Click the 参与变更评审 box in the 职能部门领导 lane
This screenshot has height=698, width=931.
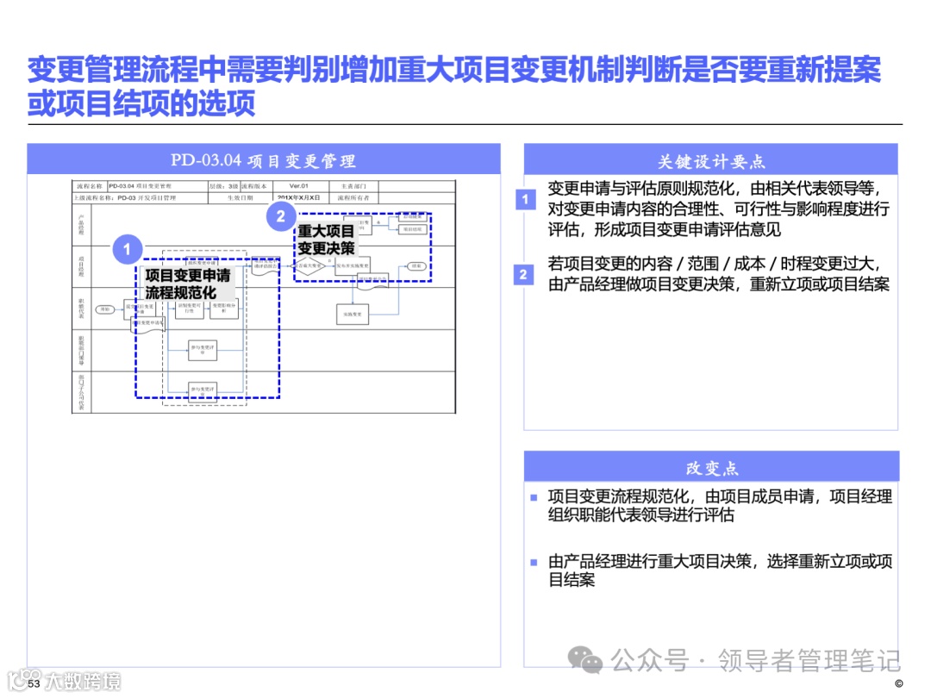click(203, 350)
